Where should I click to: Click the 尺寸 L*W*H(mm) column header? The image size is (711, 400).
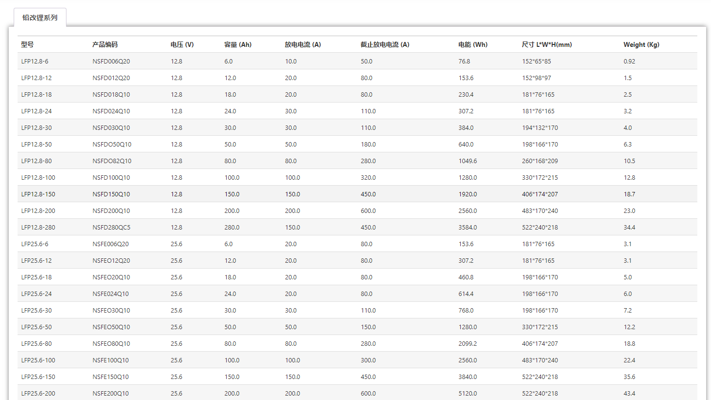547,44
